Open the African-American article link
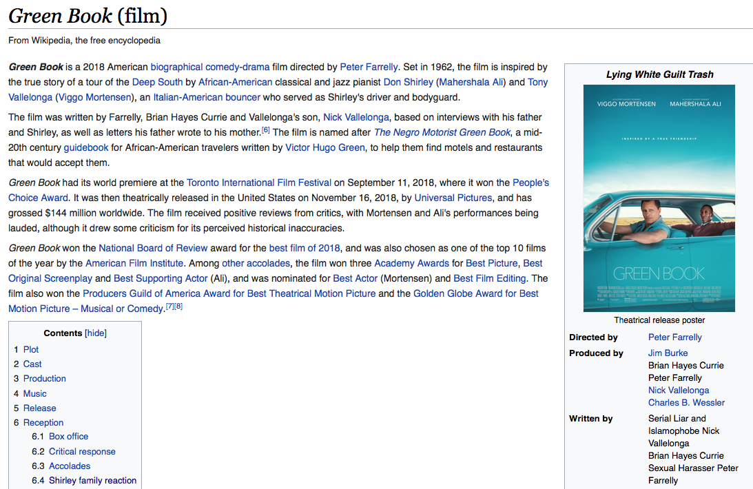This screenshot has height=489, width=753. click(236, 82)
